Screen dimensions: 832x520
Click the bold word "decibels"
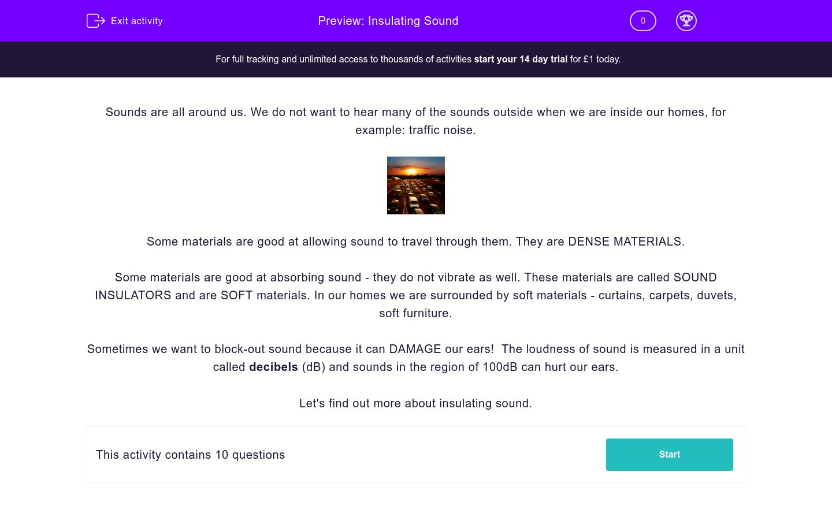click(273, 367)
